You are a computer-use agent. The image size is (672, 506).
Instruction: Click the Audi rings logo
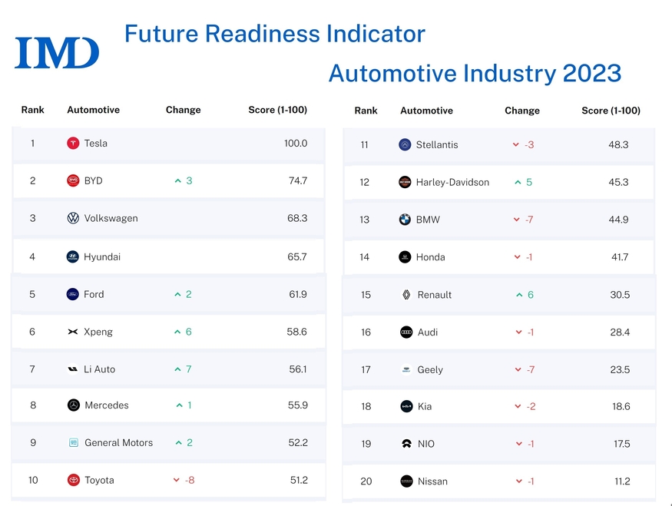point(406,332)
